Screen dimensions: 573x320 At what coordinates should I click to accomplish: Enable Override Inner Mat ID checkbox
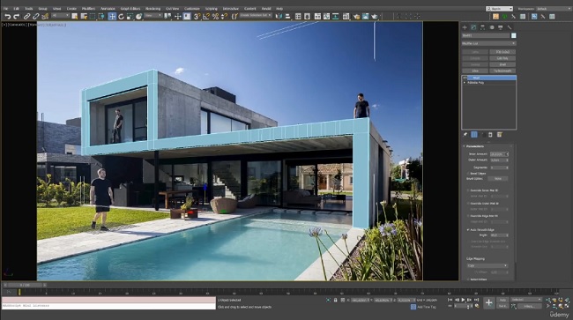point(468,190)
